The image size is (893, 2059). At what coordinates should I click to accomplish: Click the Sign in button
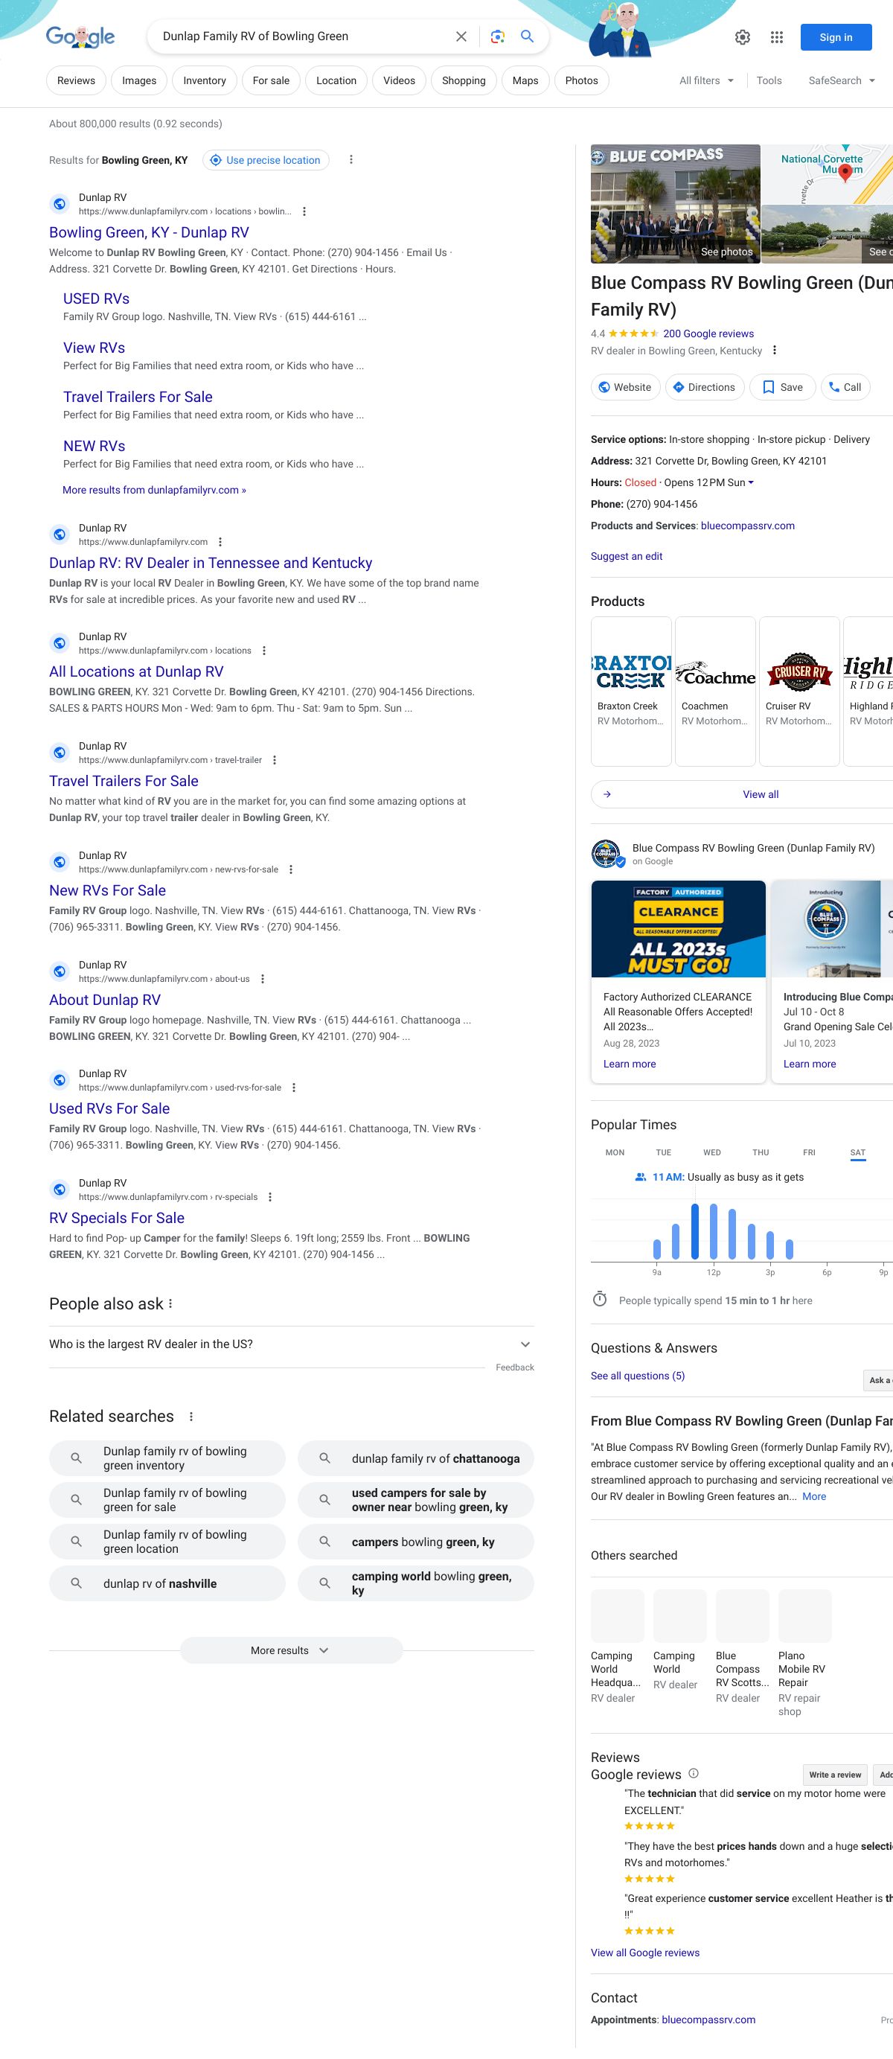(836, 37)
